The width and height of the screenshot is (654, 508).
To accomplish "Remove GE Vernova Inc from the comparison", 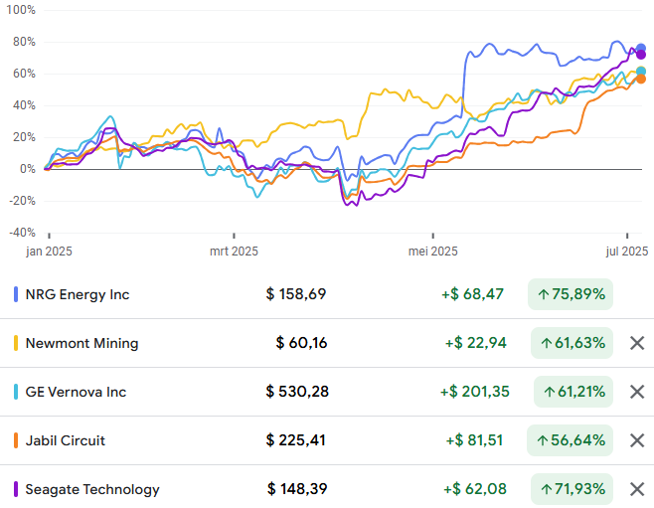I will tap(637, 392).
